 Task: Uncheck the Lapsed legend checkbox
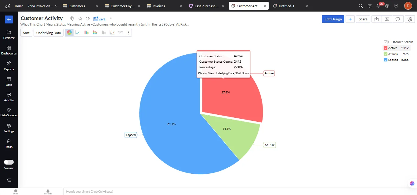point(386,60)
